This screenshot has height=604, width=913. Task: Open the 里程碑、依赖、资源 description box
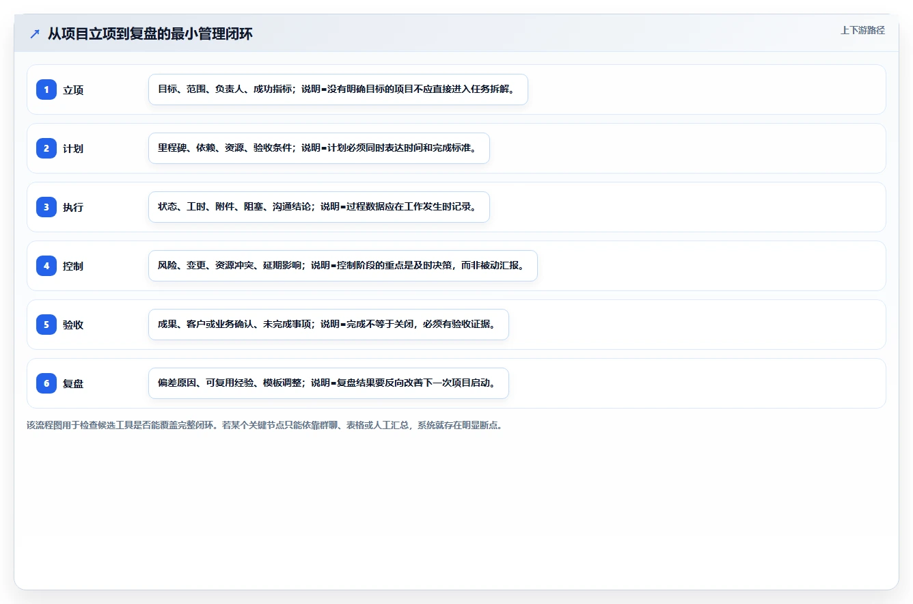coord(319,148)
